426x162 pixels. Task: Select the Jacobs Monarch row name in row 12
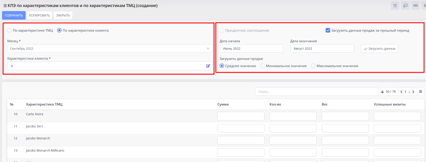(38, 138)
